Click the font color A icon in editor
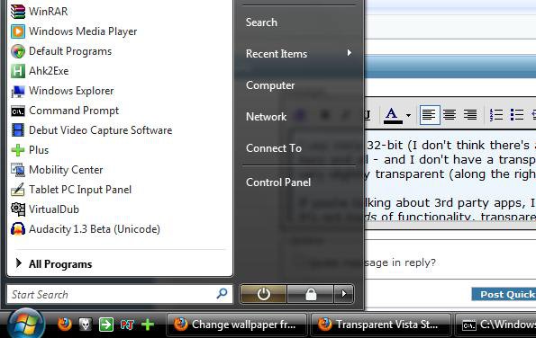536x338 pixels. tap(392, 115)
